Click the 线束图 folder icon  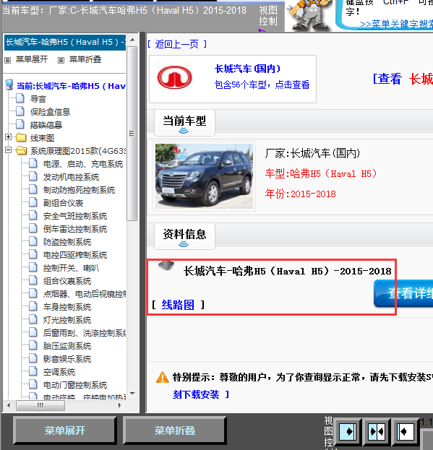point(21,138)
